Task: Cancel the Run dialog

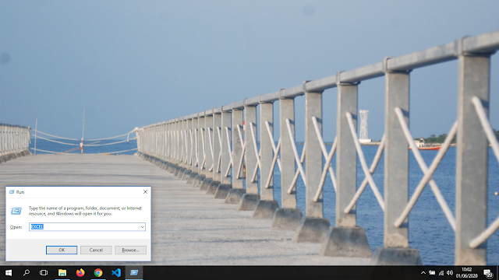Action: pos(96,250)
